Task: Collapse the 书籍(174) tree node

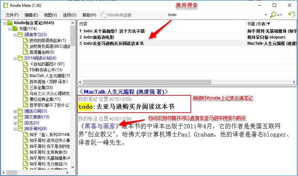Action: pyautogui.click(x=10, y=29)
